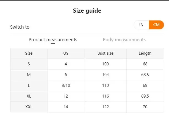Click the US column header
Screen dimensions: 169x119
[x=66, y=53]
